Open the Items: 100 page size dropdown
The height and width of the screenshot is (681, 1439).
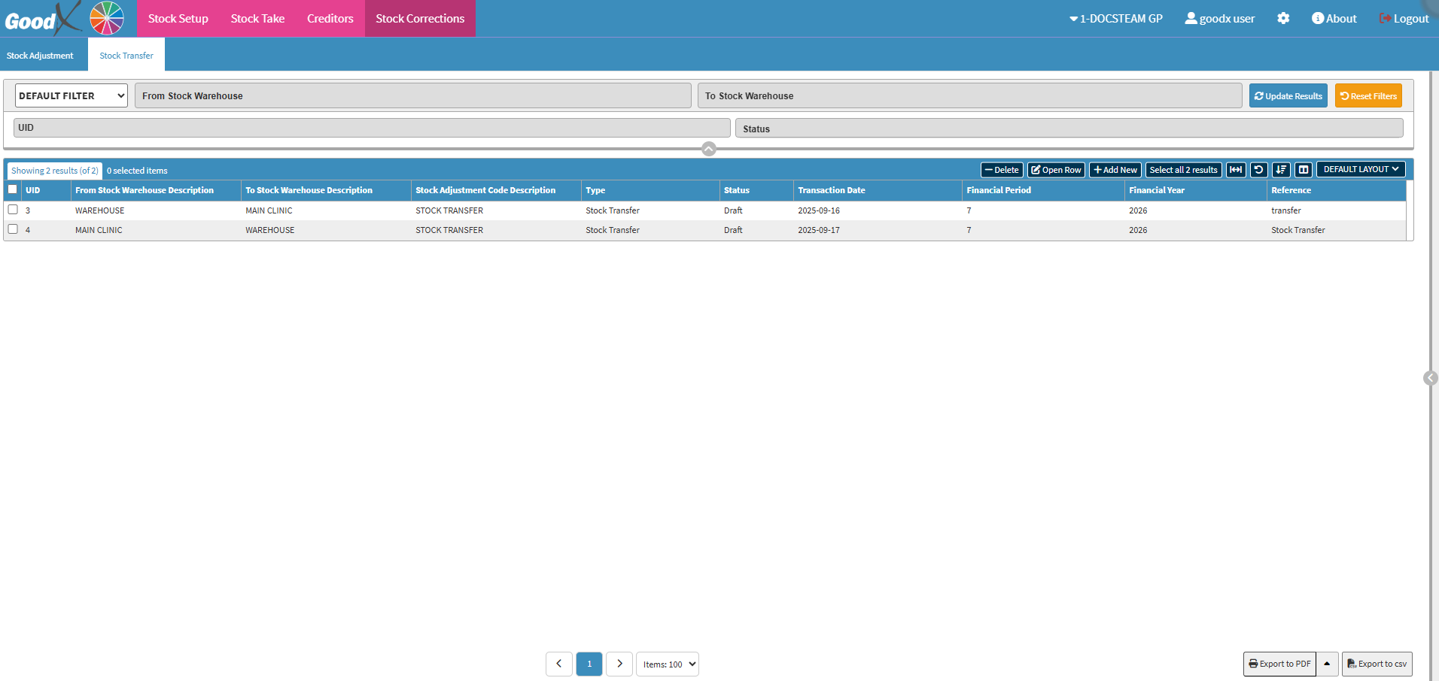tap(668, 664)
